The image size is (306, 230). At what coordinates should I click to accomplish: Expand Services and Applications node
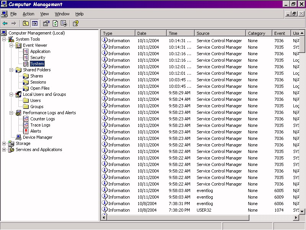coord(4,149)
